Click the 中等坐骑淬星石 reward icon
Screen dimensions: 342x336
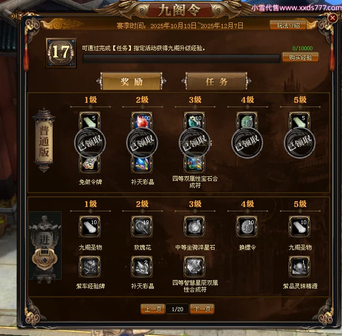(x=194, y=227)
